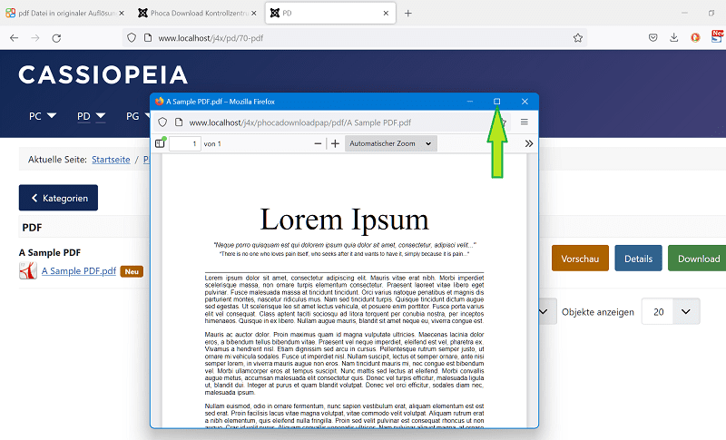Click the Kategorien back button
The image size is (726, 440).
click(58, 198)
